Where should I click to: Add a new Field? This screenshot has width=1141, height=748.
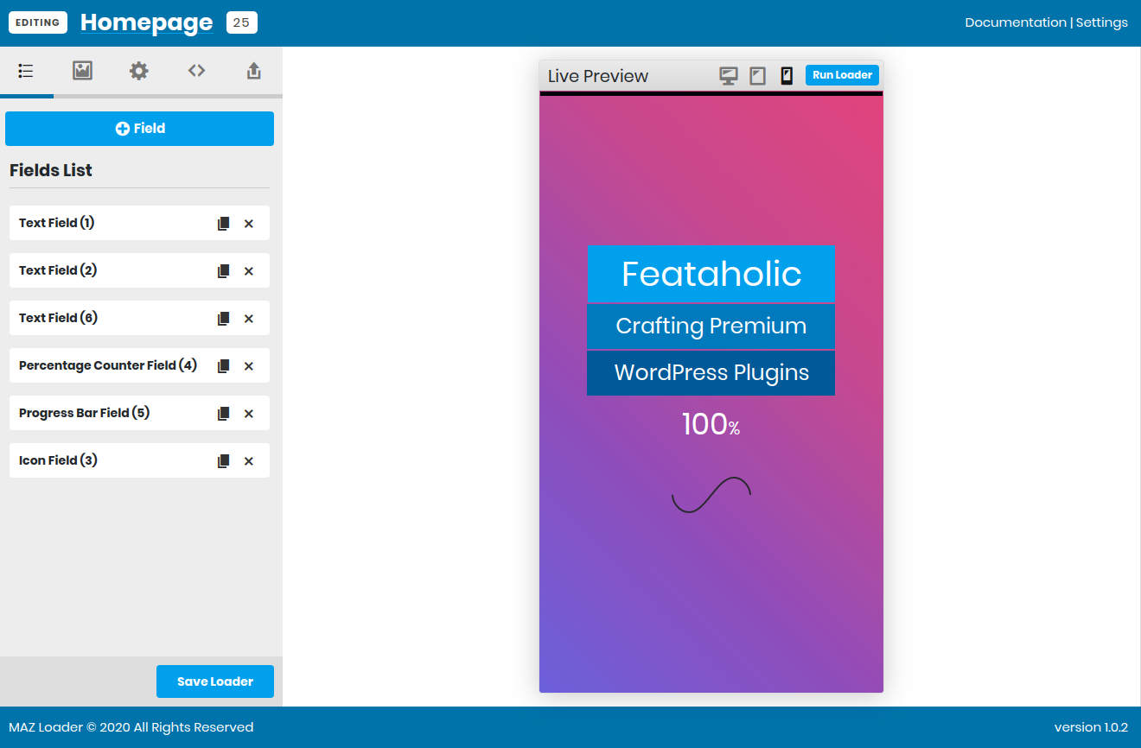point(139,129)
